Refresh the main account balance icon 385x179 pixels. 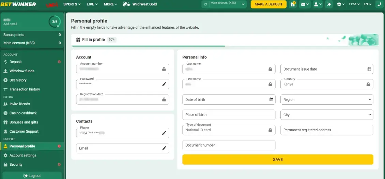click(x=205, y=4)
